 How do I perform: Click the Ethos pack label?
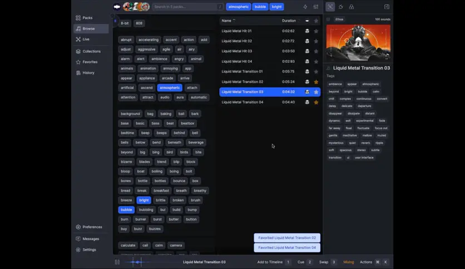339,19
